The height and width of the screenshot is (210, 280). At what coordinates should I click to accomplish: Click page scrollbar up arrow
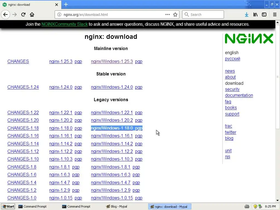tap(278, 22)
